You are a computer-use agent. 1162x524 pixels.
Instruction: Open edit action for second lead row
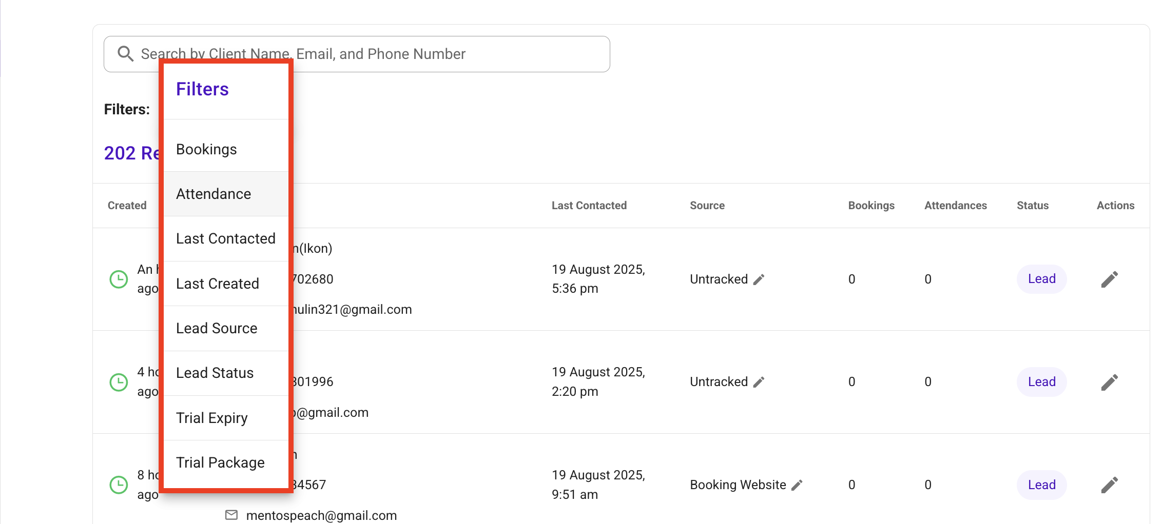click(1109, 382)
